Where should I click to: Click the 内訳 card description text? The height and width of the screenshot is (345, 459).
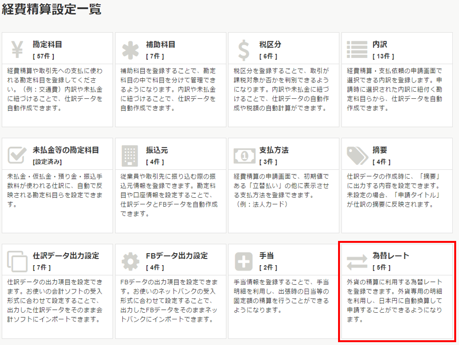click(396, 89)
